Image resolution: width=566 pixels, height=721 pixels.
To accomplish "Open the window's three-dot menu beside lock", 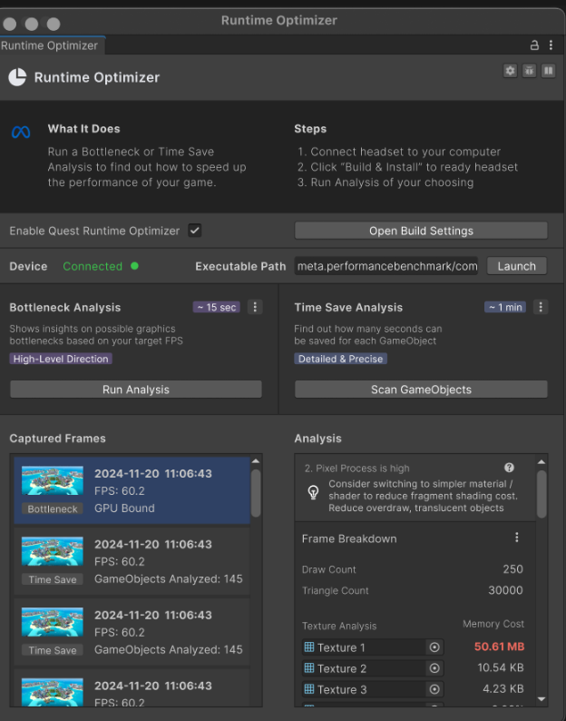I will [551, 45].
